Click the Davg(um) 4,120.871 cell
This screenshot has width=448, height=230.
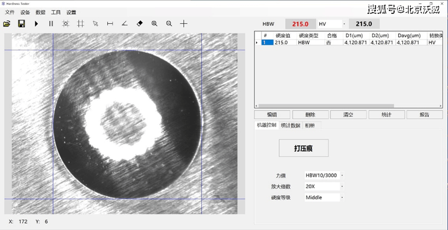(411, 42)
